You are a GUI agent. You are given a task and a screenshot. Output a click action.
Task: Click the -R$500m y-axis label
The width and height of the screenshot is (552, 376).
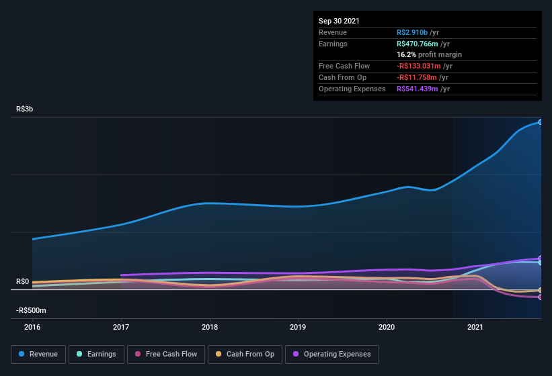click(x=31, y=310)
